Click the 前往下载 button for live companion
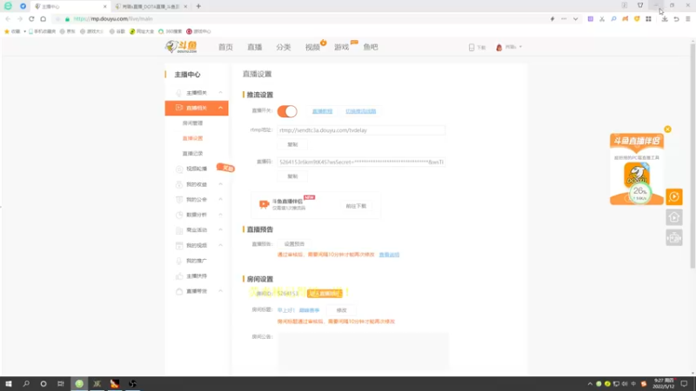The image size is (696, 391). point(356,206)
